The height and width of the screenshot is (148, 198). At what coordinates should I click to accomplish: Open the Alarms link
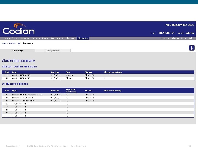point(175,38)
